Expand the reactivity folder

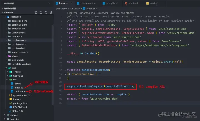click(6, 37)
